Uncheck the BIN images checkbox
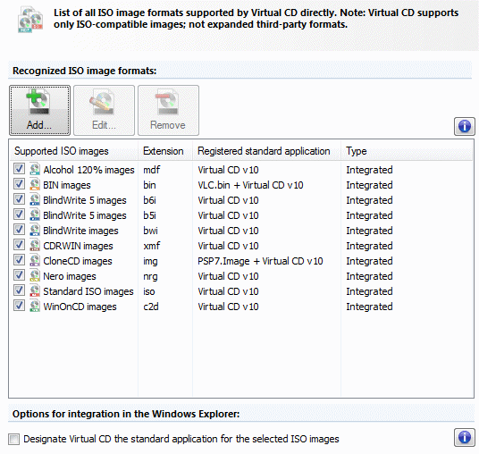Screen dimensions: 479x454 click(x=19, y=184)
